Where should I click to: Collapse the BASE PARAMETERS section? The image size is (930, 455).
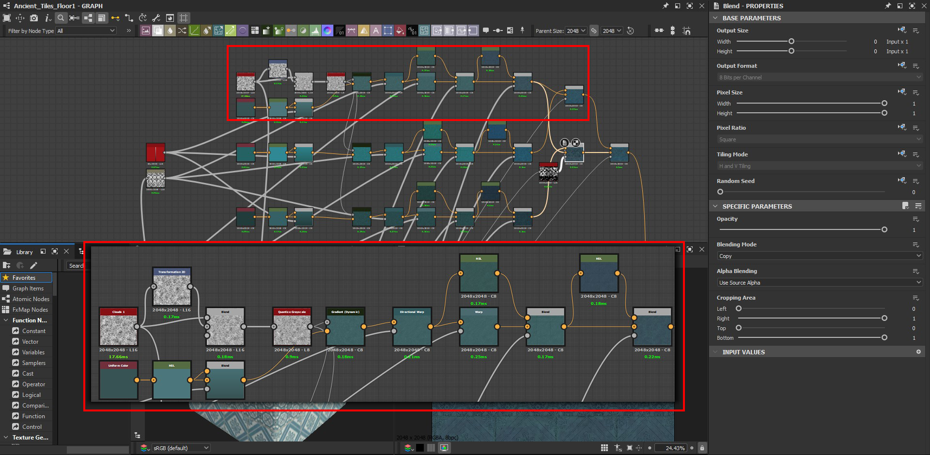pos(715,18)
